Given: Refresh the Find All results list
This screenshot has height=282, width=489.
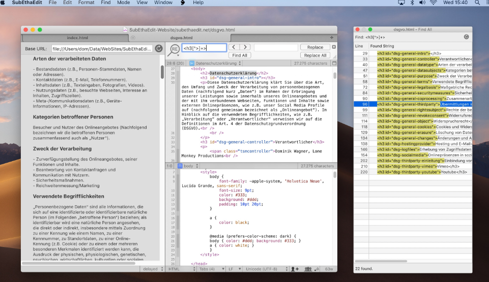Looking at the screenshot, I should pyautogui.click(x=466, y=37).
